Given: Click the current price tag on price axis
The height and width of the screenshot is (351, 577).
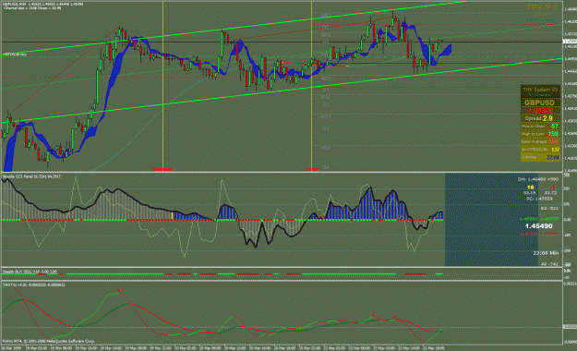Looking at the screenshot, I should [x=570, y=42].
